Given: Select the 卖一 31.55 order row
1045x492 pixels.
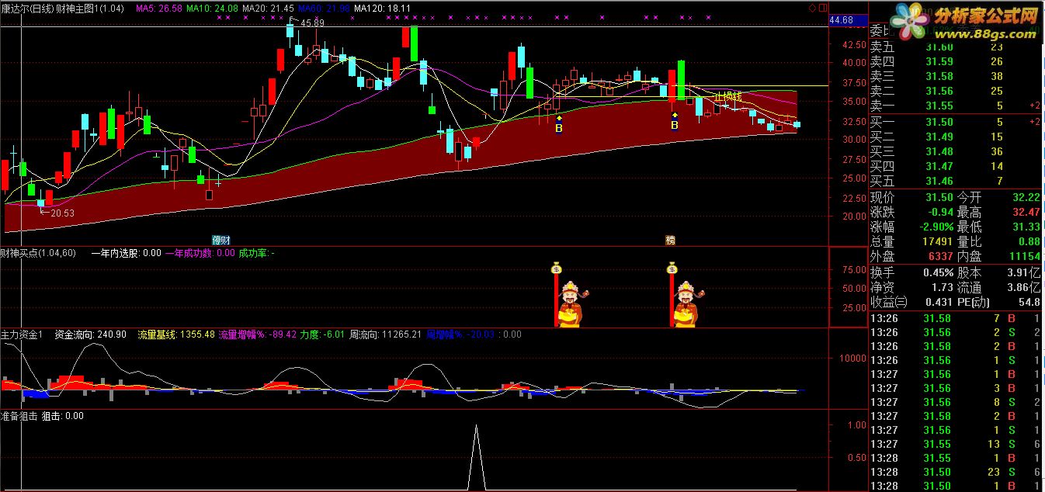Looking at the screenshot, I should pos(956,106).
